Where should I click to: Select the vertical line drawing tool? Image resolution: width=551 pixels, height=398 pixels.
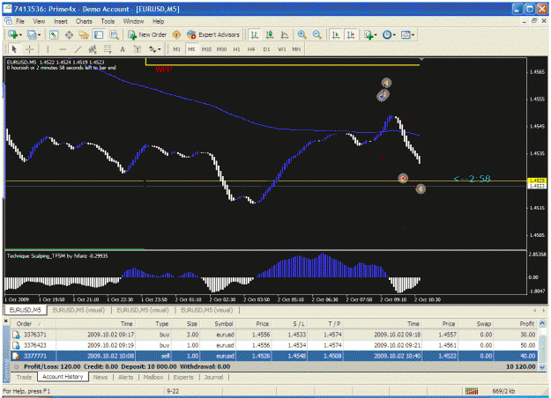(x=48, y=49)
